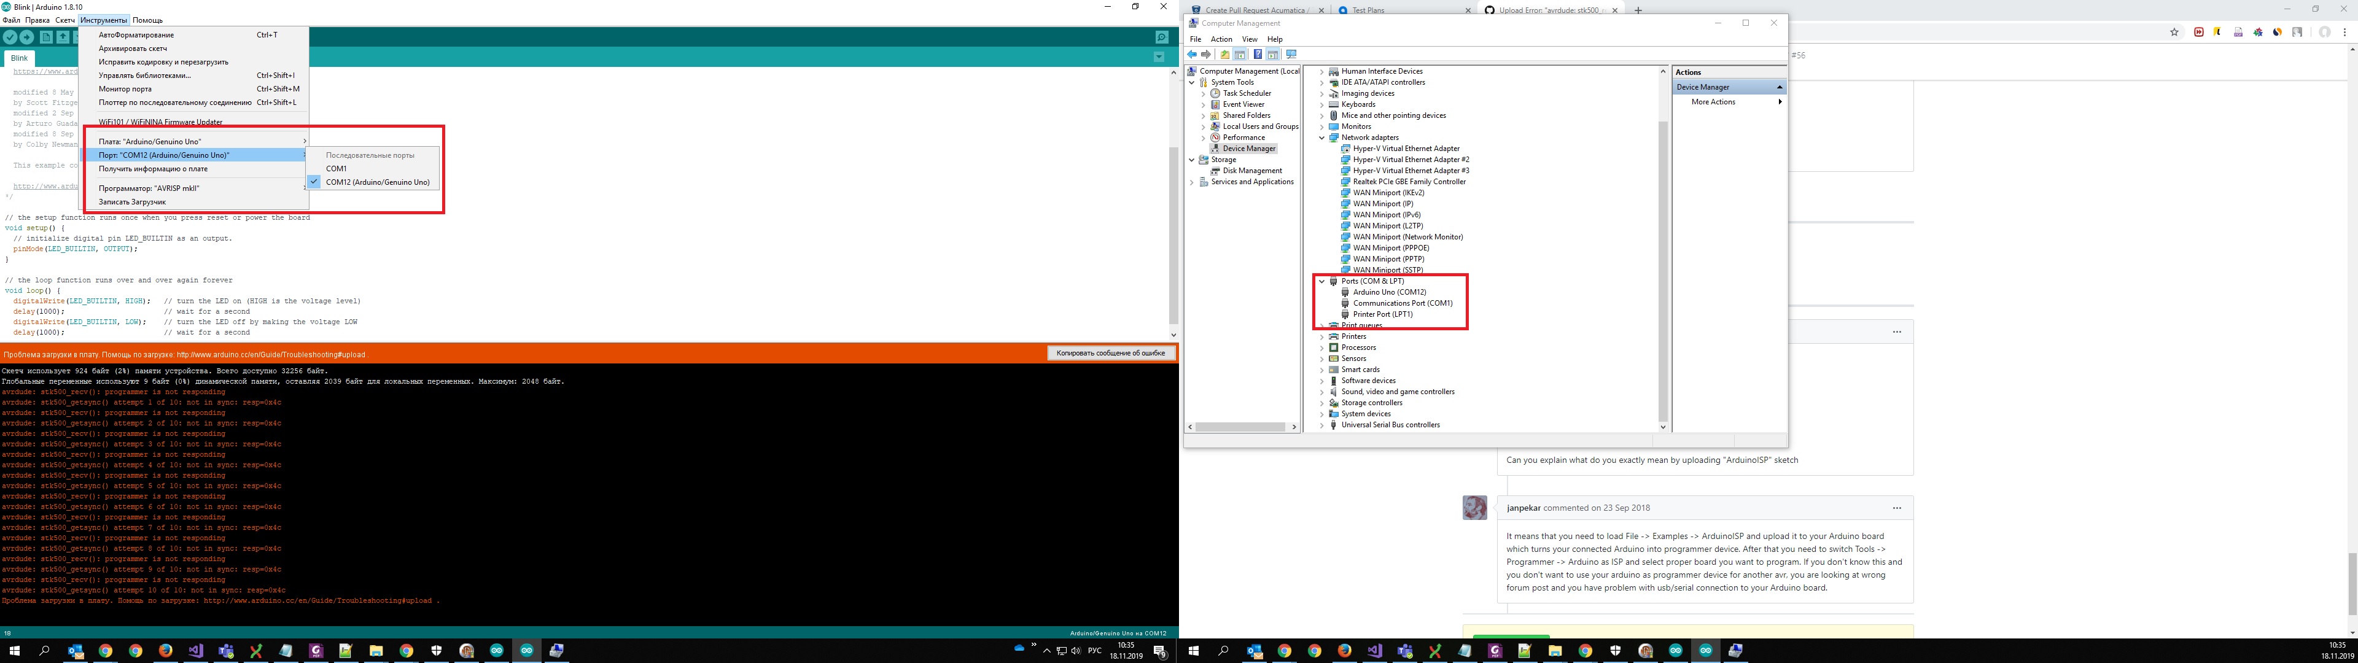The width and height of the screenshot is (2358, 663).
Task: Click the Arduino troubleshooting link in the orange error bar
Action: [271, 355]
